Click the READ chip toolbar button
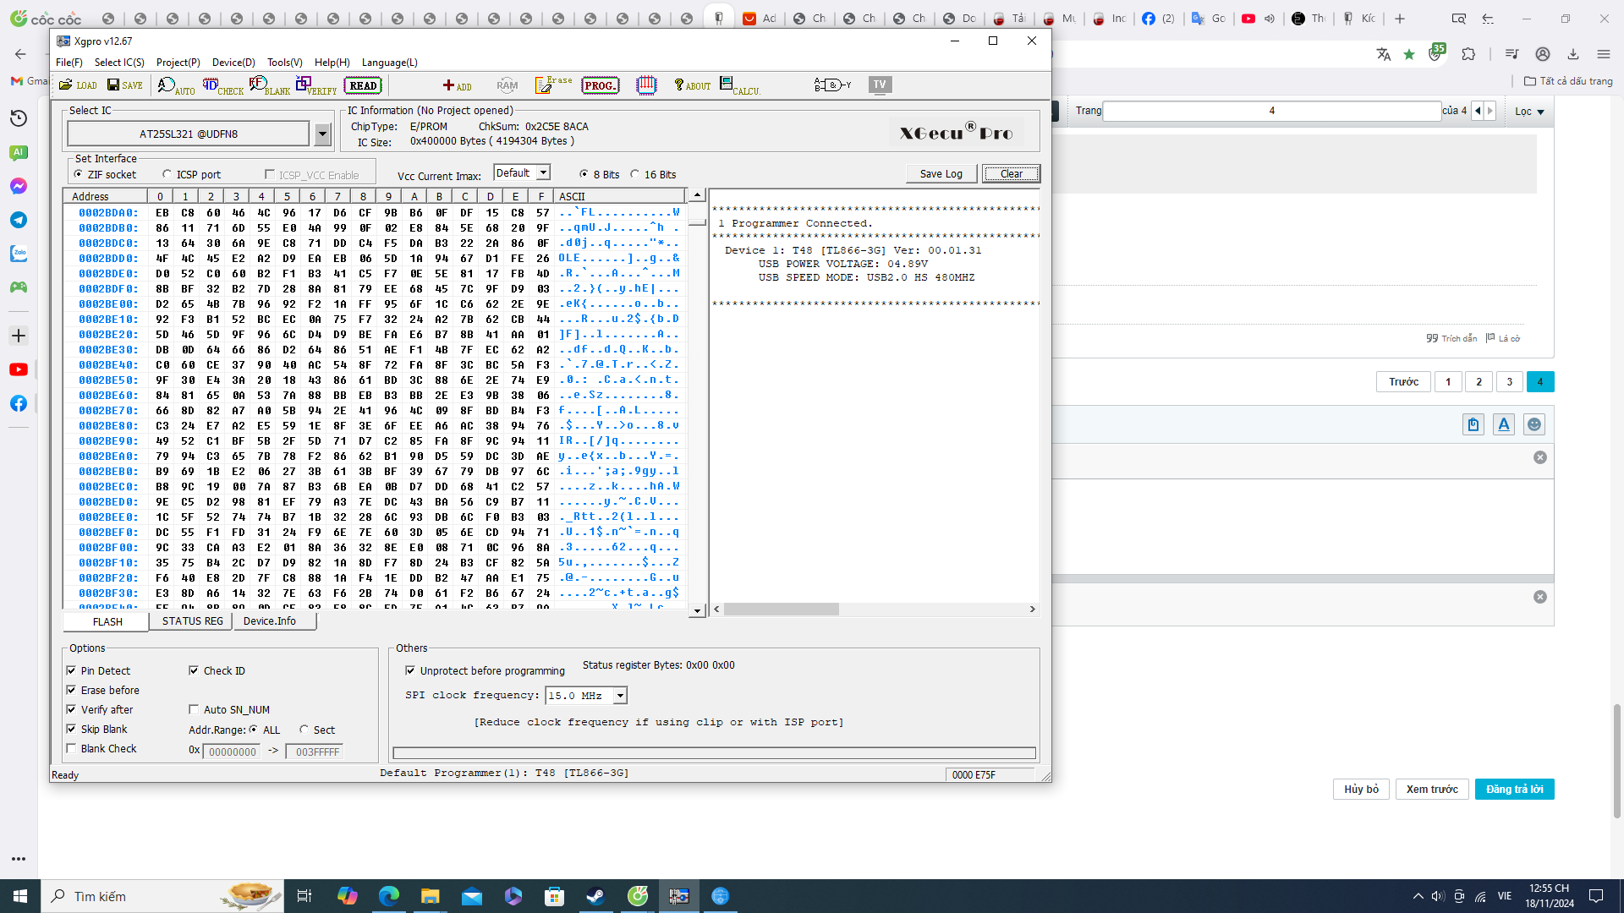Screen dimensions: 1624x913 click(363, 85)
